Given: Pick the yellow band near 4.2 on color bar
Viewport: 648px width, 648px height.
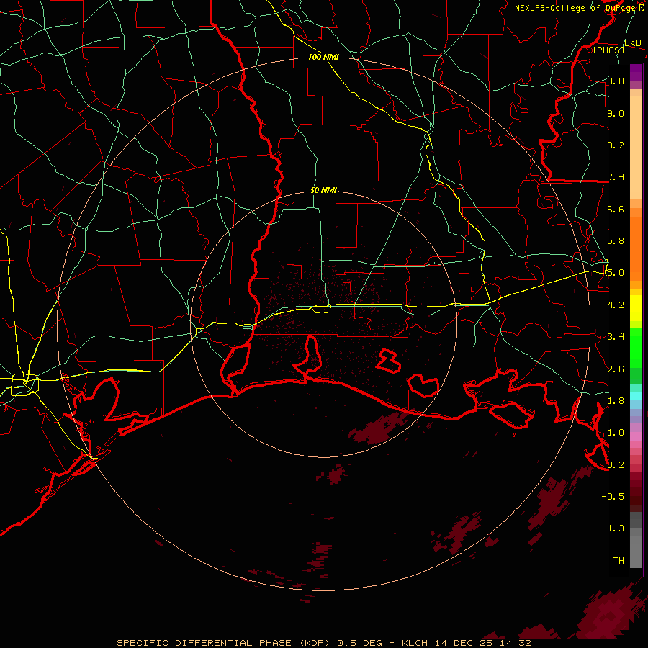Looking at the screenshot, I should click(636, 308).
